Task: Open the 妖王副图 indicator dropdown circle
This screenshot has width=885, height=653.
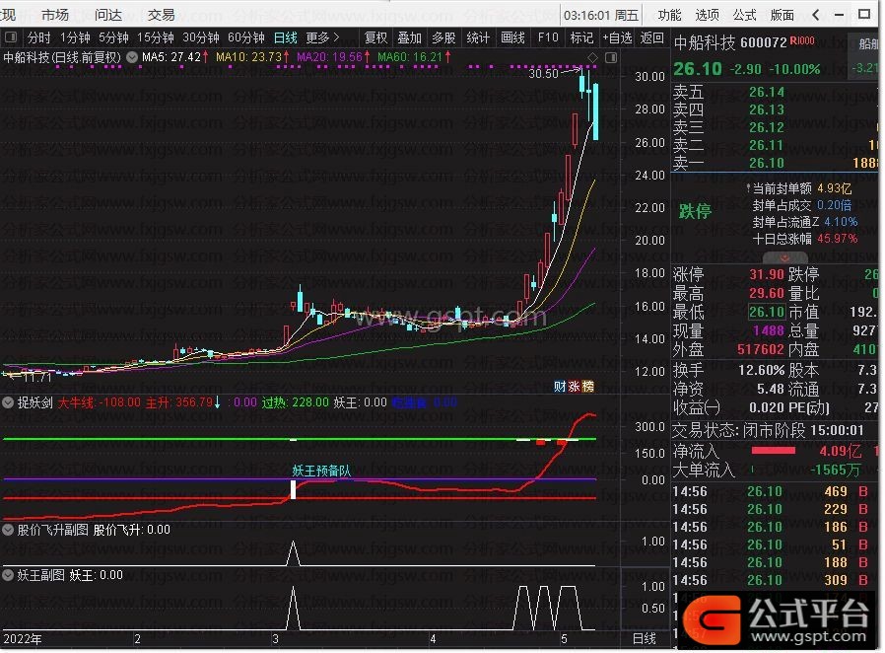Action: (x=8, y=575)
